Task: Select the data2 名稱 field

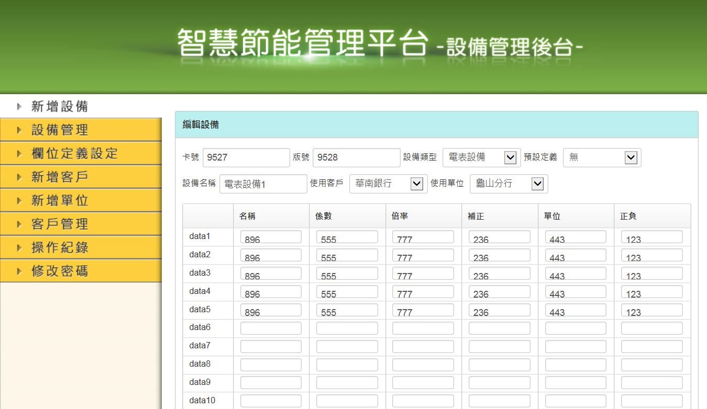Action: 271,255
